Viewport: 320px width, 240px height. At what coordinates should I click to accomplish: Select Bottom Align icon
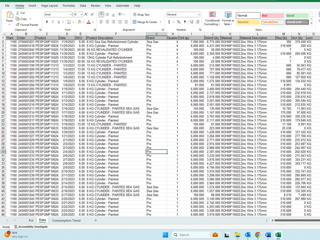[114, 14]
